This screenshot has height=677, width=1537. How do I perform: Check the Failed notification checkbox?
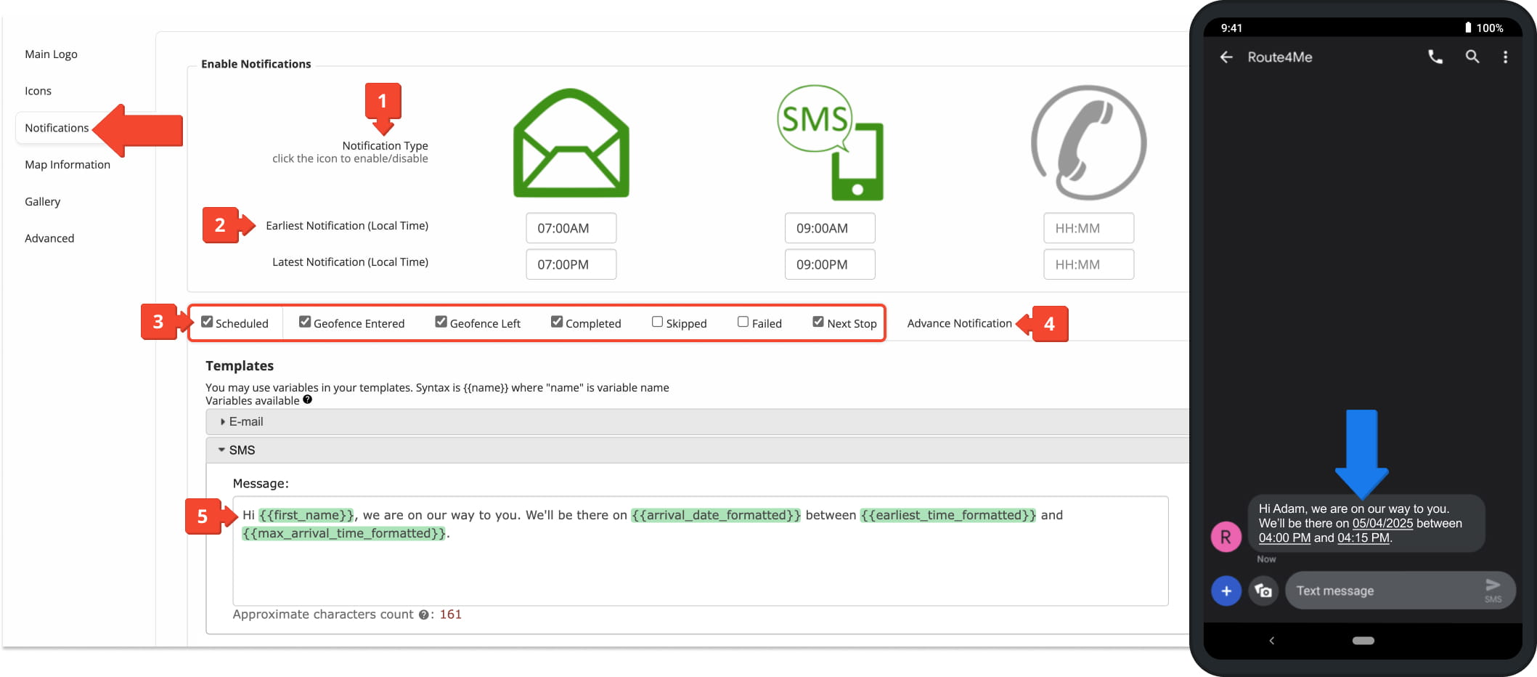click(x=743, y=322)
